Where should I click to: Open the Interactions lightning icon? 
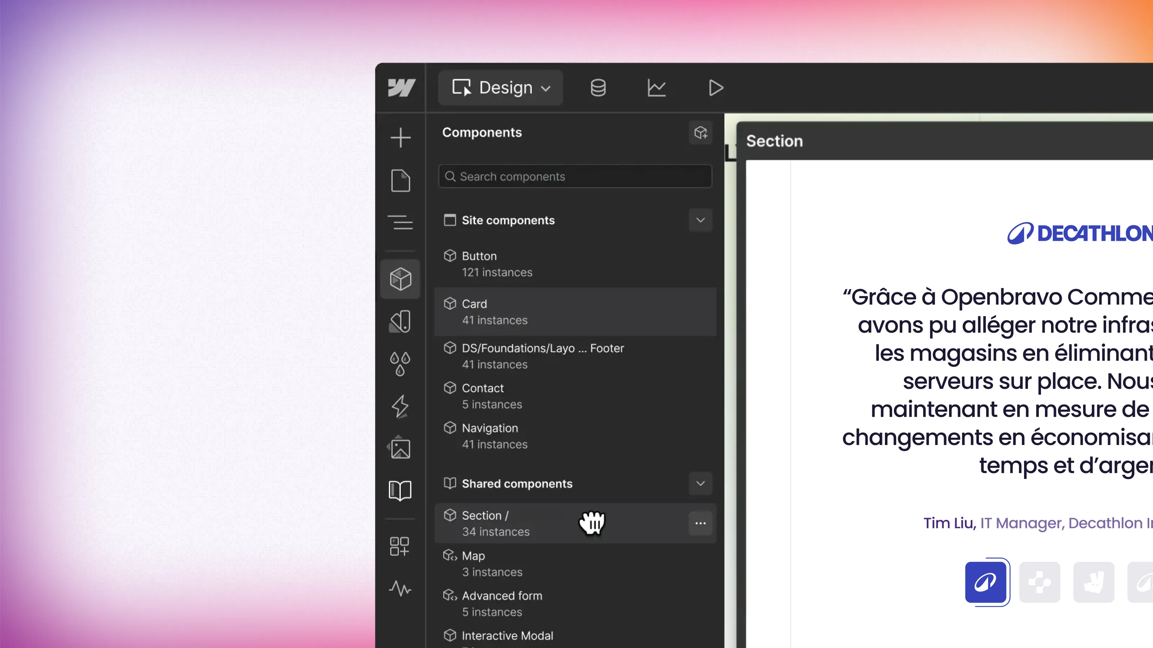(x=400, y=406)
